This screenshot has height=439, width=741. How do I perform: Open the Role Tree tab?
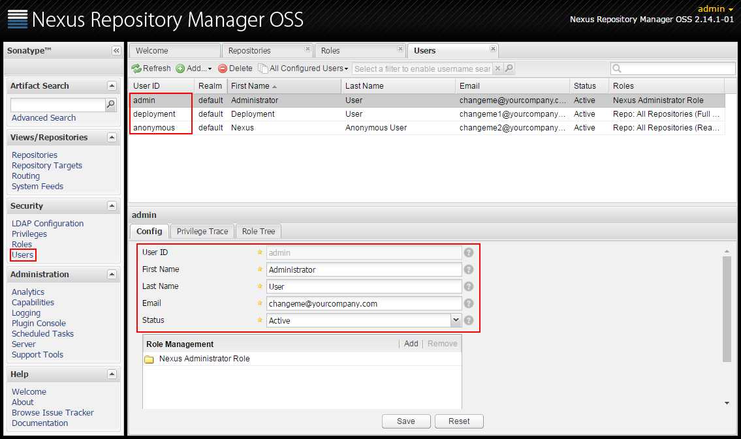pyautogui.click(x=259, y=232)
